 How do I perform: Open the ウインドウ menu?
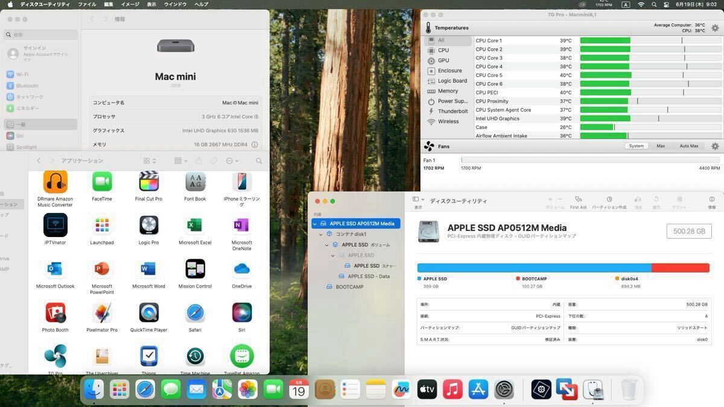(175, 4)
